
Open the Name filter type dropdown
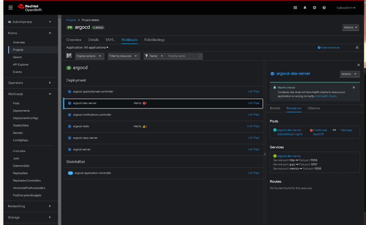pos(155,56)
